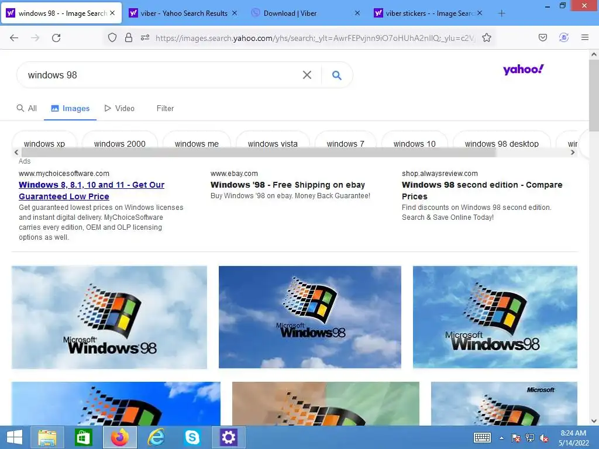Select the windows 10 suggestion chip

(x=415, y=144)
